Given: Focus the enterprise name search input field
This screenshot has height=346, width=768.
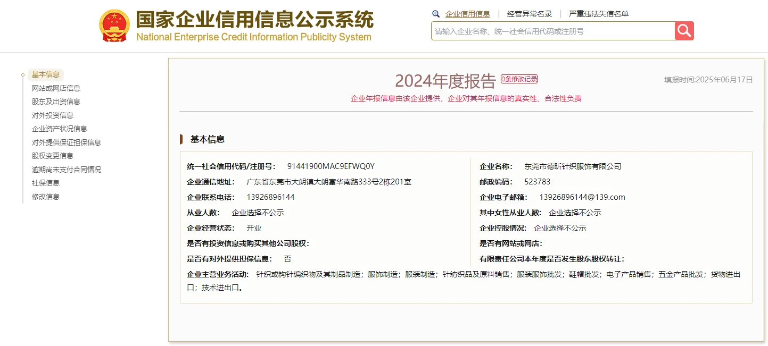Looking at the screenshot, I should coord(553,31).
